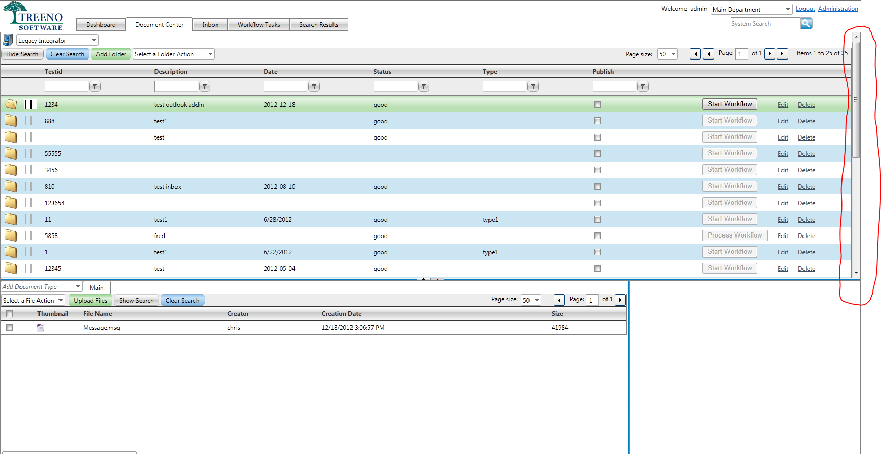Screen dimensions: 881x454
Task: Go to first page of folder grid
Action: click(x=695, y=54)
